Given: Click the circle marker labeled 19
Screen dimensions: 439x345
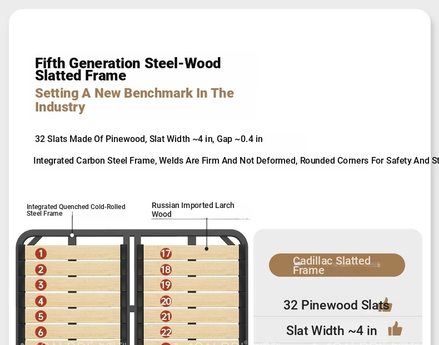Looking at the screenshot, I should click(166, 285).
